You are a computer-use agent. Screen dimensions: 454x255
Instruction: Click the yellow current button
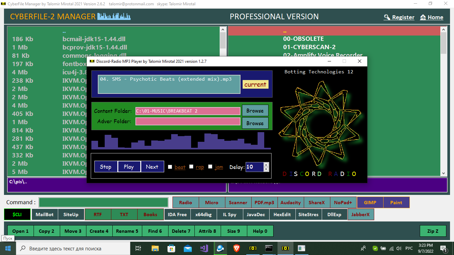tap(255, 84)
